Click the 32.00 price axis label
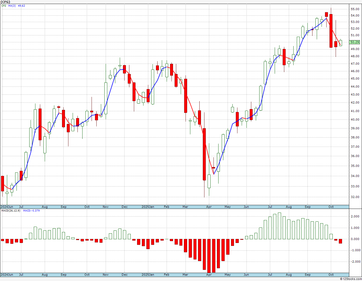362x281 pixels. [355, 197]
